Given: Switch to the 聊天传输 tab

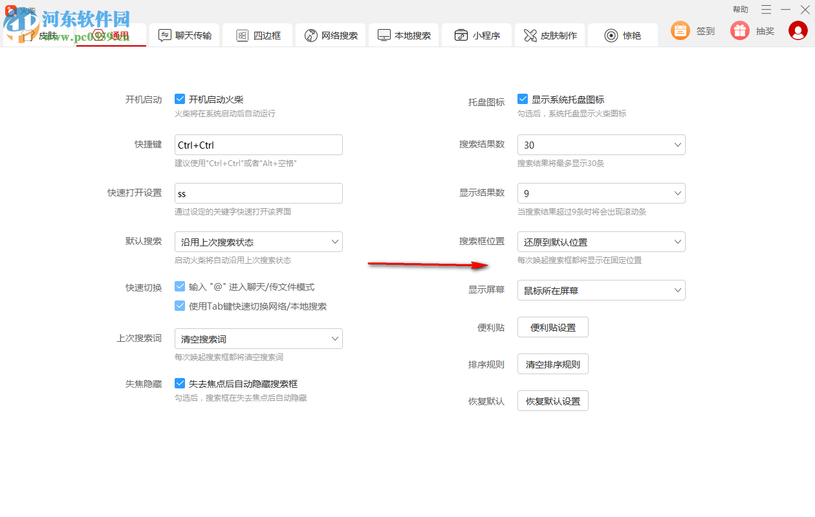Looking at the screenshot, I should click(184, 36).
